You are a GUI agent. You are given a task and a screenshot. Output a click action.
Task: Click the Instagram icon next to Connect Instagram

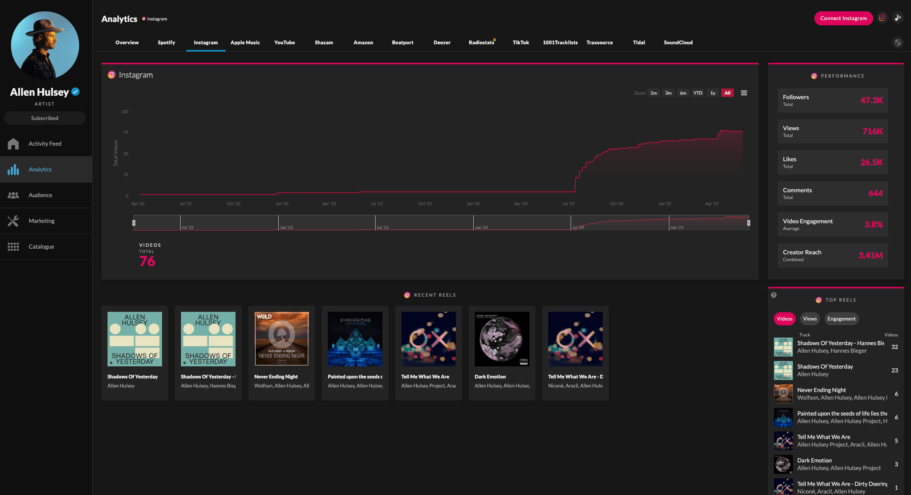coord(882,18)
